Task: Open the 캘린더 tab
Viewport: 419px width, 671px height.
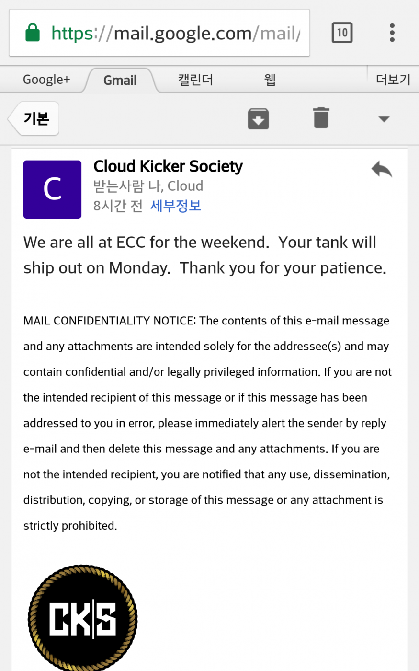Action: pyautogui.click(x=195, y=80)
